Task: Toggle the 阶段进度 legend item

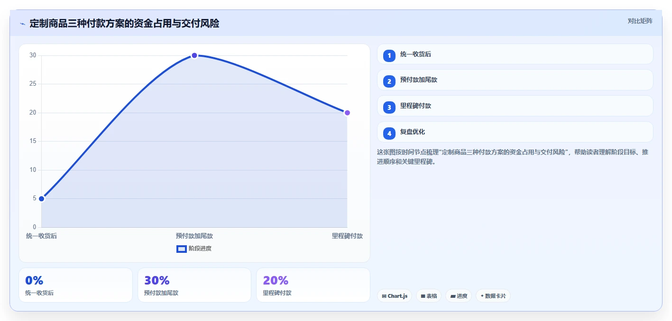Action: pos(194,249)
